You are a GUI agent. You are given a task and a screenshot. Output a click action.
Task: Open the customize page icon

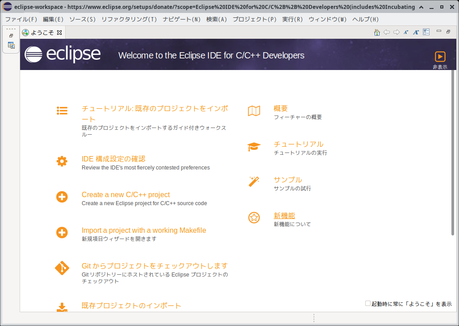click(x=426, y=32)
